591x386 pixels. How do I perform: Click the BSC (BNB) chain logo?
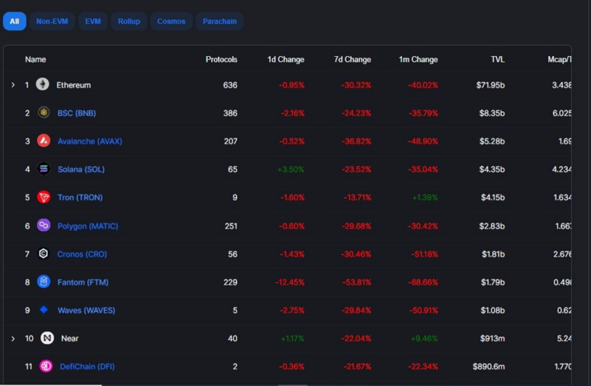(44, 112)
